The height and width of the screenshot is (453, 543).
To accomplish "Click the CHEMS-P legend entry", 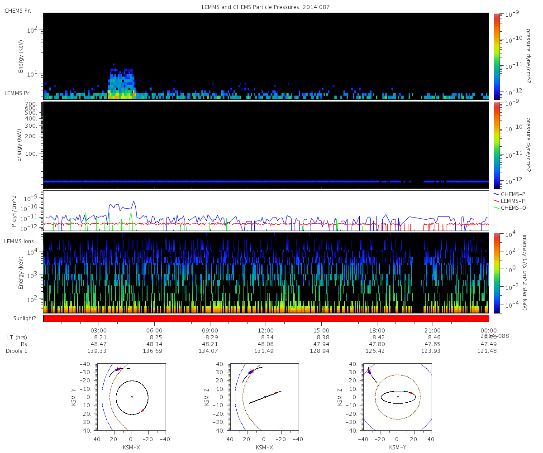I will [x=510, y=194].
